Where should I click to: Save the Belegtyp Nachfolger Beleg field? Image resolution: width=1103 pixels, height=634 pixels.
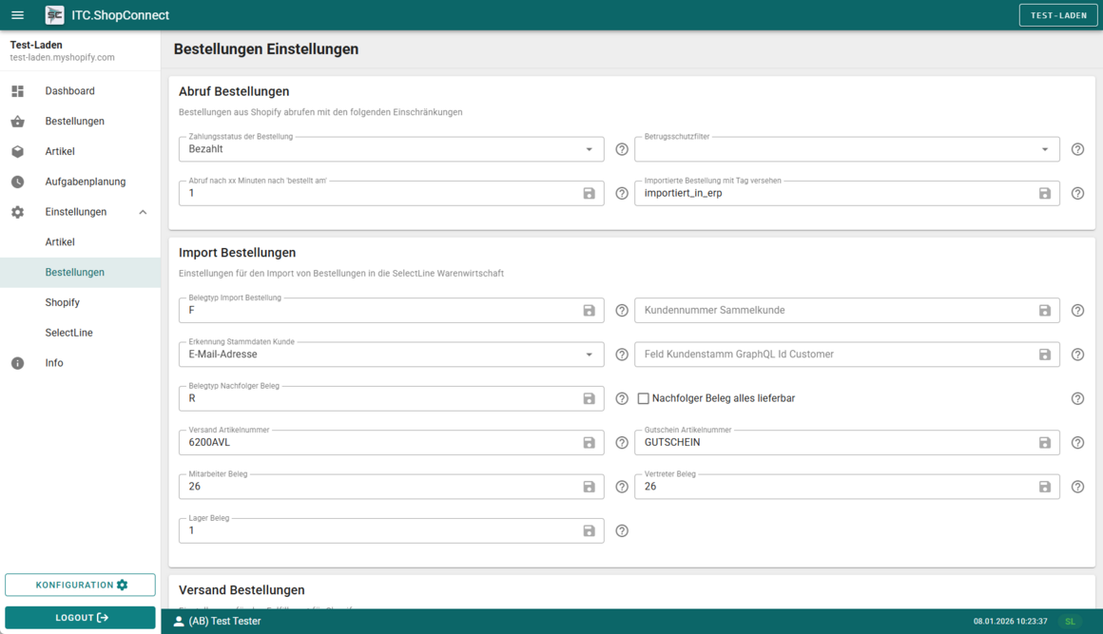pyautogui.click(x=589, y=399)
